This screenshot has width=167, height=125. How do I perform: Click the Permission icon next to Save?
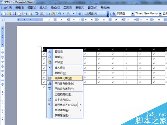(x=20, y=14)
